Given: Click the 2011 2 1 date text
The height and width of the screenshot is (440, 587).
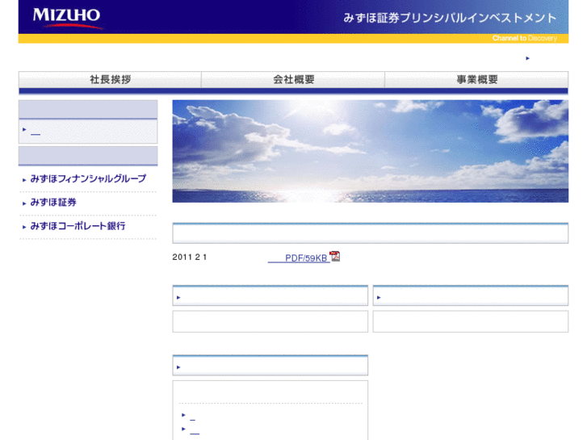Looking at the screenshot, I should [190, 257].
